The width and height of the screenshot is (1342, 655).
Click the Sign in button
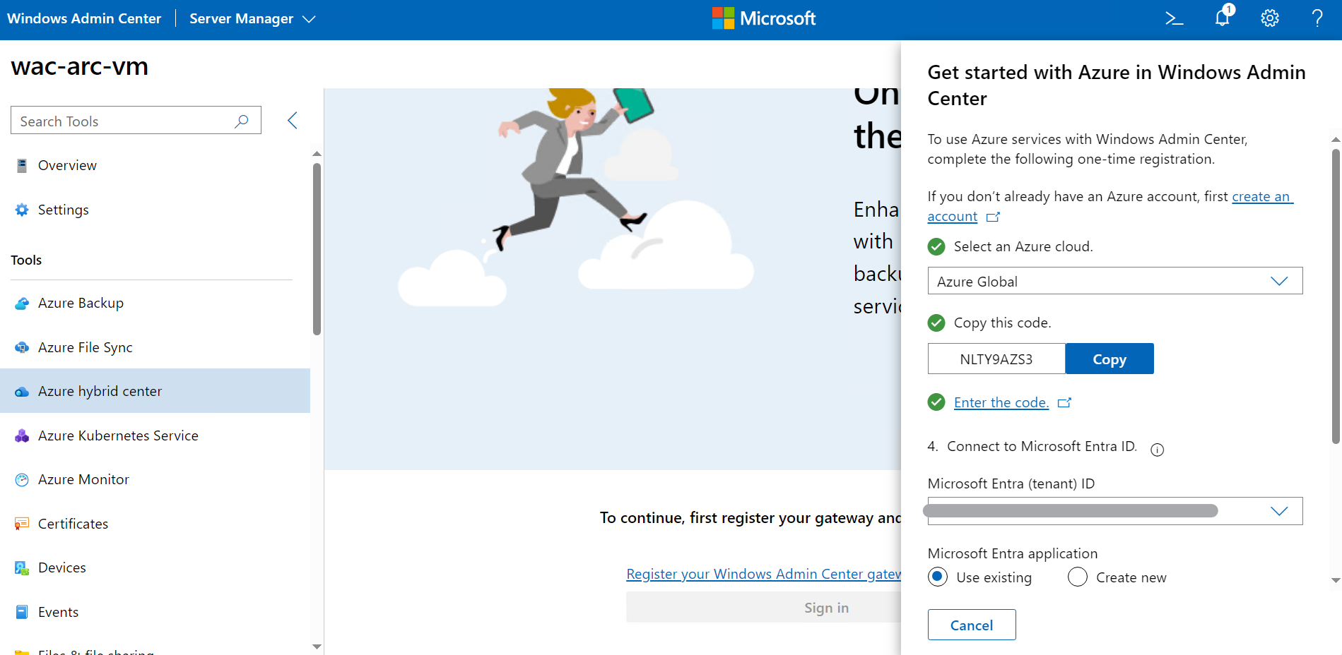tap(763, 607)
